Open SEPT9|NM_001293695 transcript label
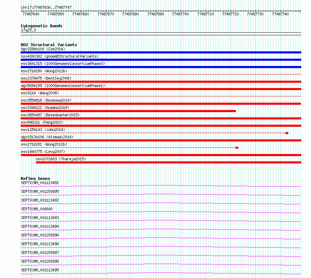The width and height of the screenshot is (311, 278). point(40,191)
